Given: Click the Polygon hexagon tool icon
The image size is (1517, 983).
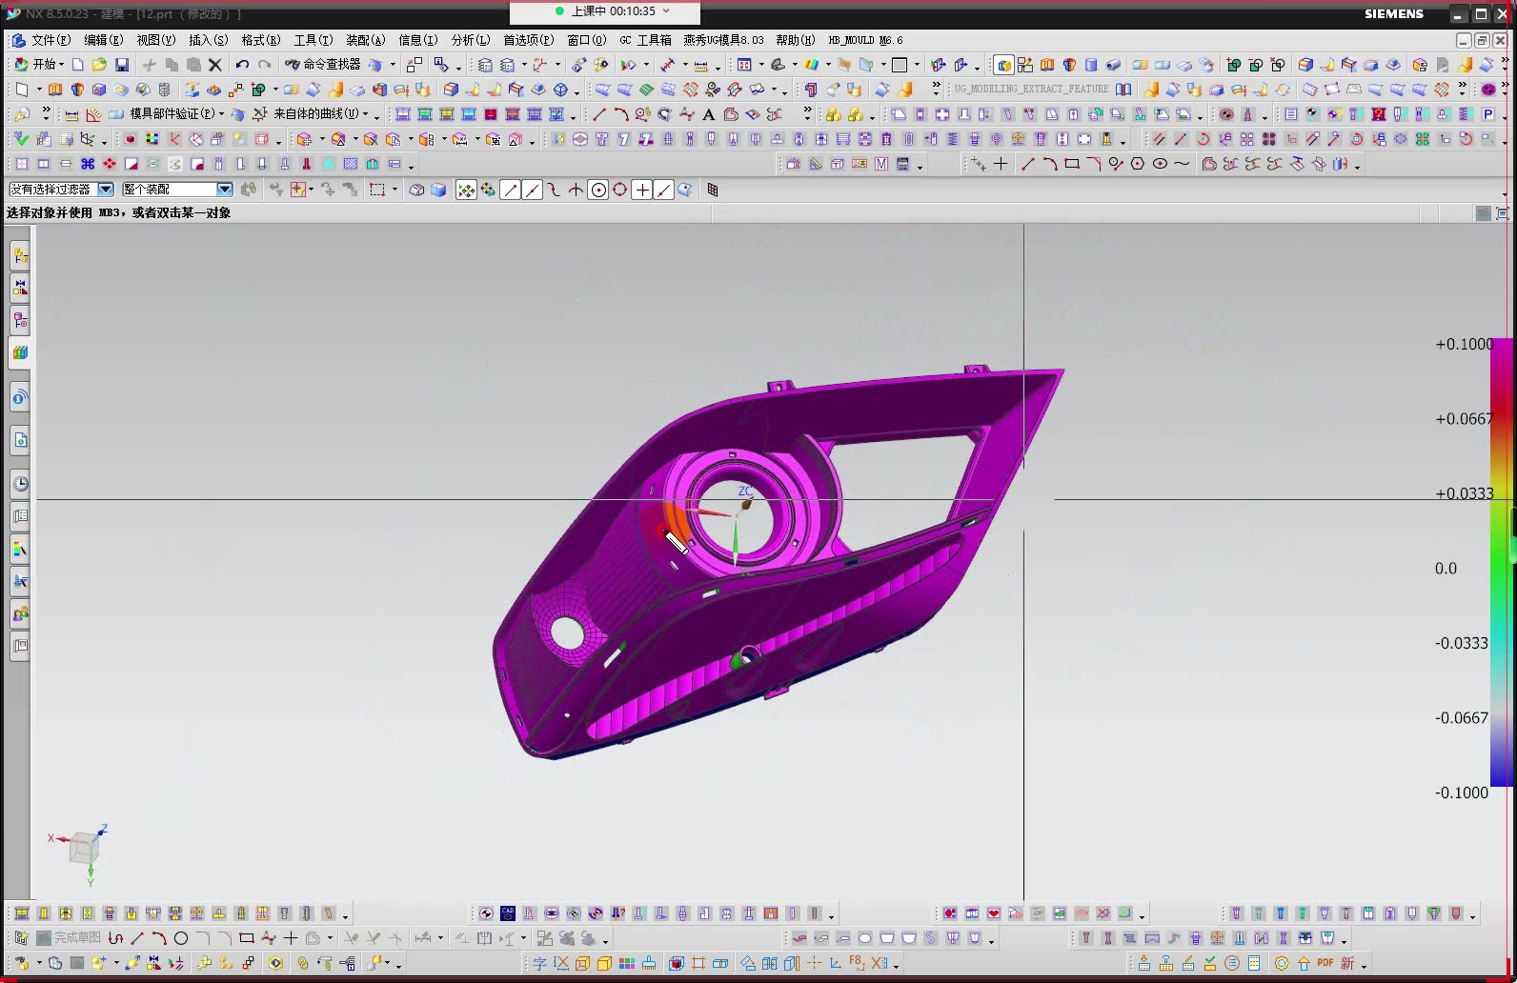Looking at the screenshot, I should point(1138,164).
